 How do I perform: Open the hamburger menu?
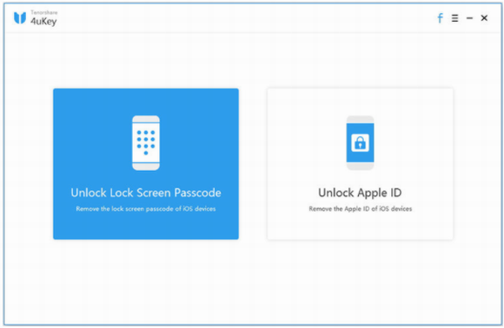click(x=454, y=18)
